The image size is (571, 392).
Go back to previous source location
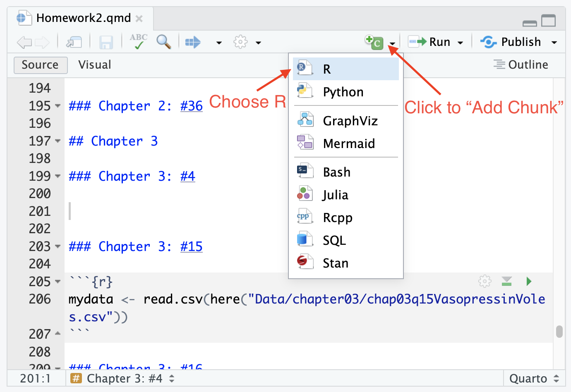click(x=24, y=42)
